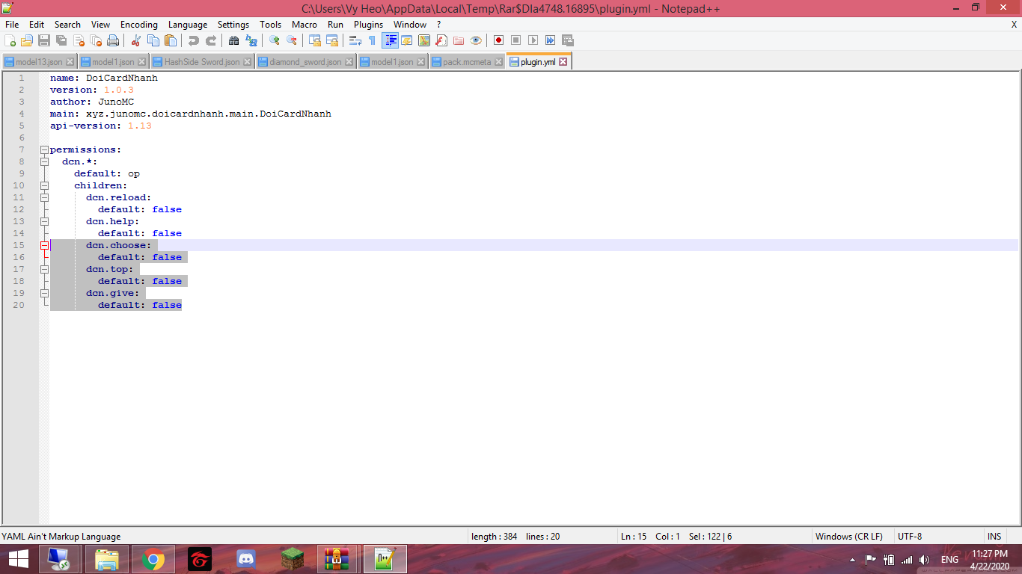
Task: Collapse the children fold at line 10
Action: coord(44,185)
